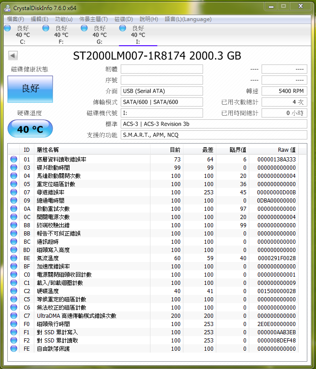Image resolution: width=316 pixels, height=369 pixels.
Task: Select the 加速度錯誤率 attribute row
Action: point(153,267)
